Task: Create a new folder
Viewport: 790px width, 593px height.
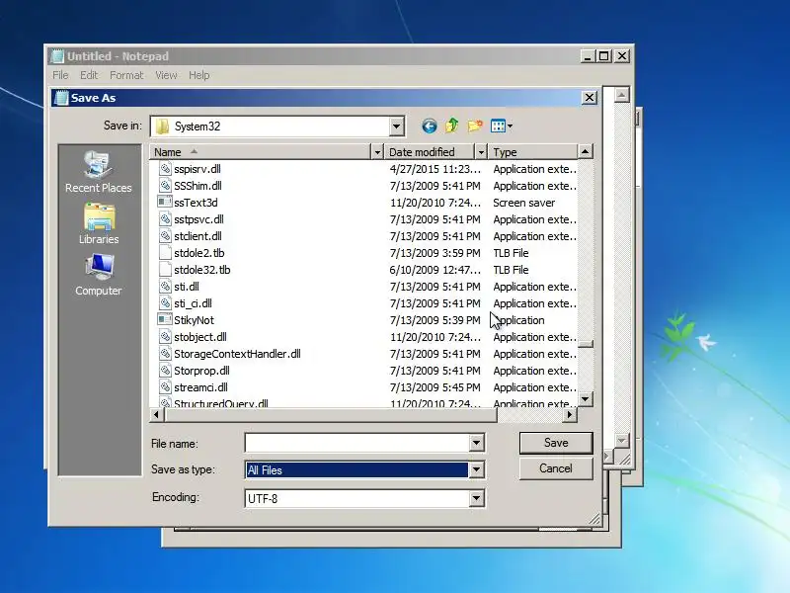Action: click(x=475, y=126)
